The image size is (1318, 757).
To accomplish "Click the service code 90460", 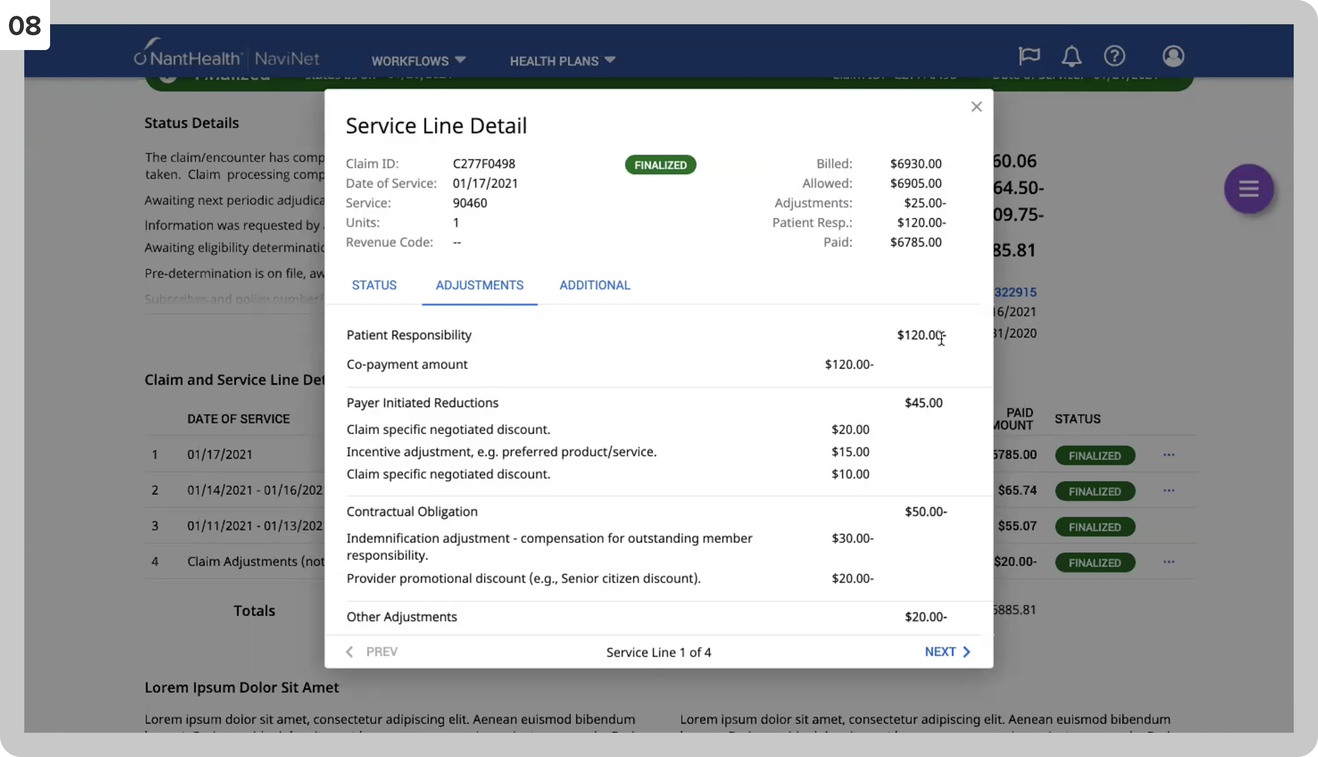I will click(x=470, y=203).
